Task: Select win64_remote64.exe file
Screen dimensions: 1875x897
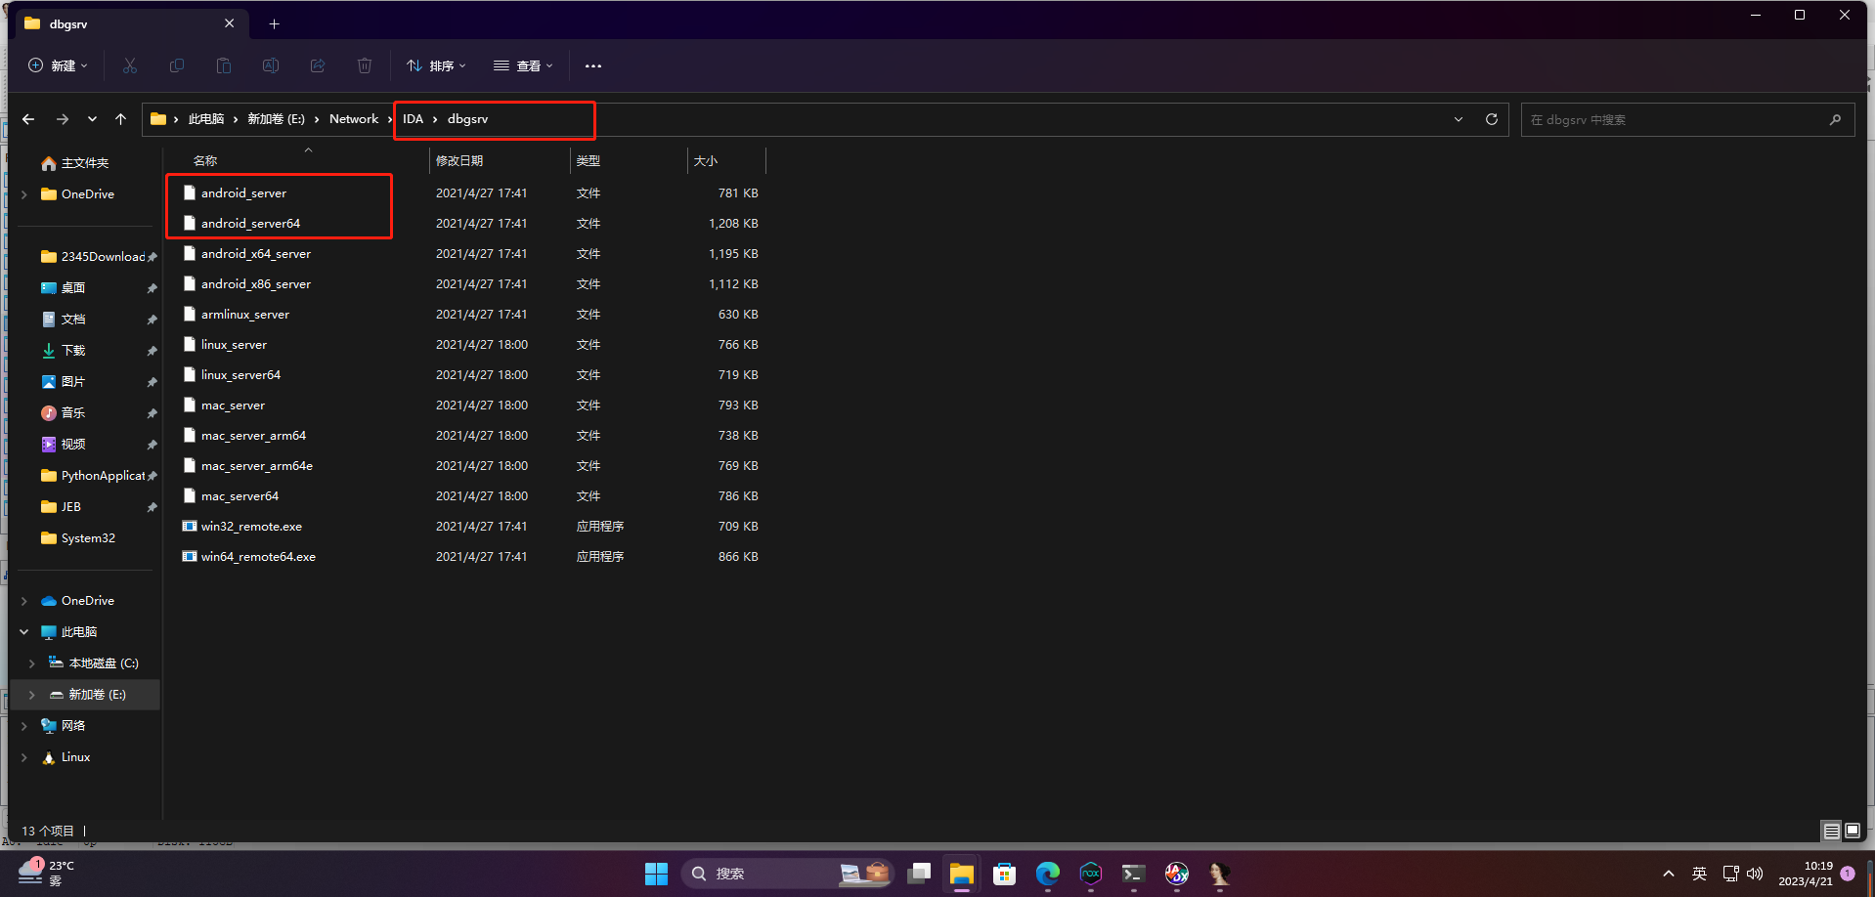Action: (258, 557)
